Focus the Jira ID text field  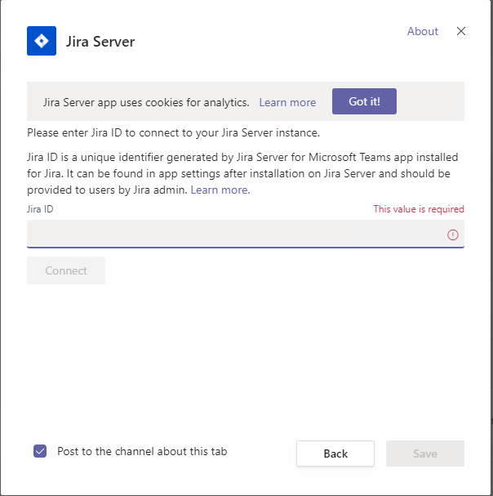246,234
